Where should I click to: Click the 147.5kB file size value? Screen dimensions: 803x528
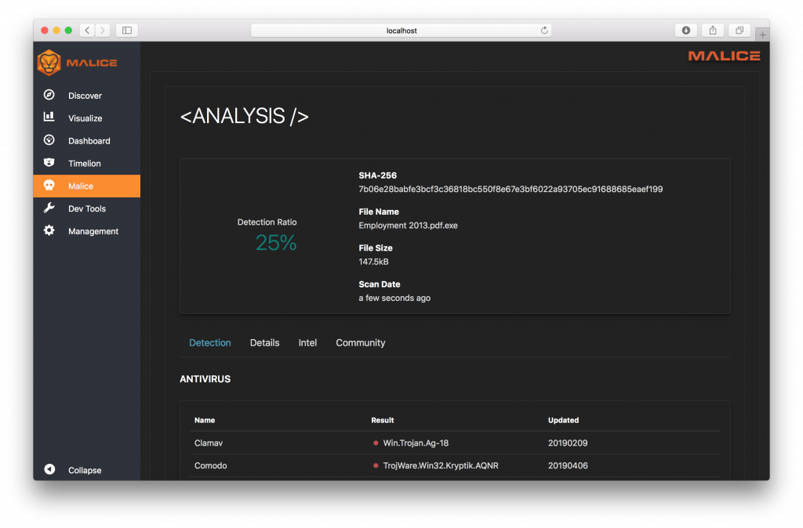point(373,262)
